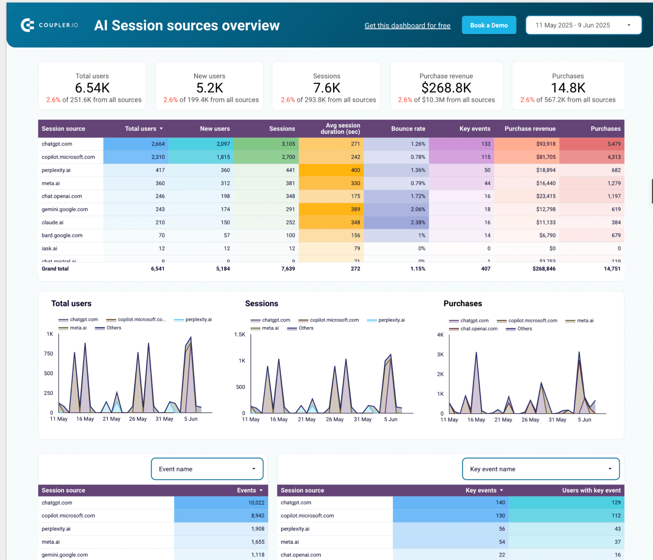Click the sort arrow next to Total users
The width and height of the screenshot is (653, 560).
pyautogui.click(x=161, y=129)
